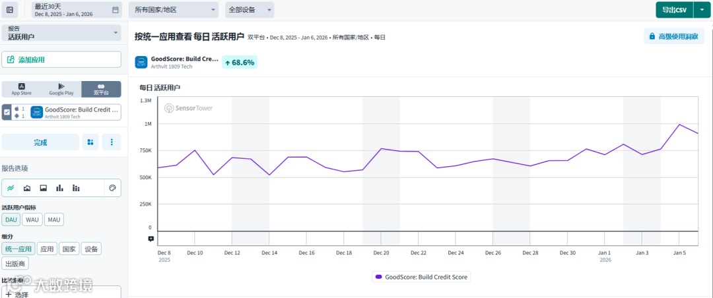The height and width of the screenshot is (298, 713).
Task: Open 全部设备 dropdown
Action: (250, 9)
